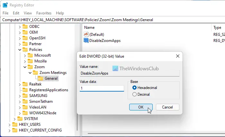Expand the HKEY_CURRENT_CONFIG hive
This screenshot has height=137, width=225.
click(9, 130)
